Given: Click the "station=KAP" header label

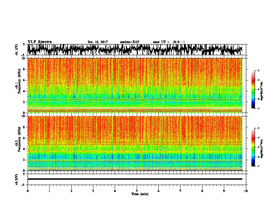Looking at the screenshot, I should click(x=130, y=42).
